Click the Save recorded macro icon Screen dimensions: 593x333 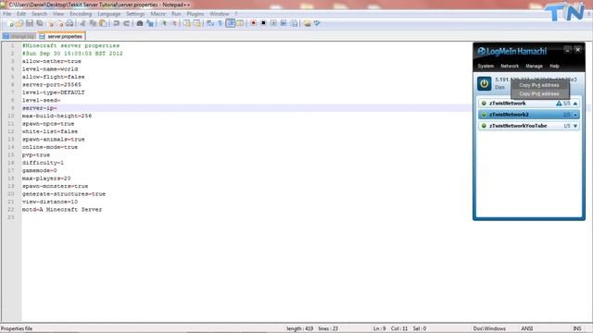click(x=294, y=23)
